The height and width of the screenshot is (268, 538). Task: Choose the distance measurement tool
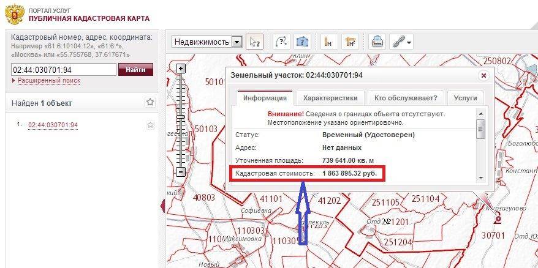pyautogui.click(x=329, y=42)
